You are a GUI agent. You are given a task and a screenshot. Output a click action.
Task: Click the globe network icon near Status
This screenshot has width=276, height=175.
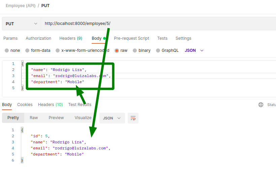click(x=261, y=105)
